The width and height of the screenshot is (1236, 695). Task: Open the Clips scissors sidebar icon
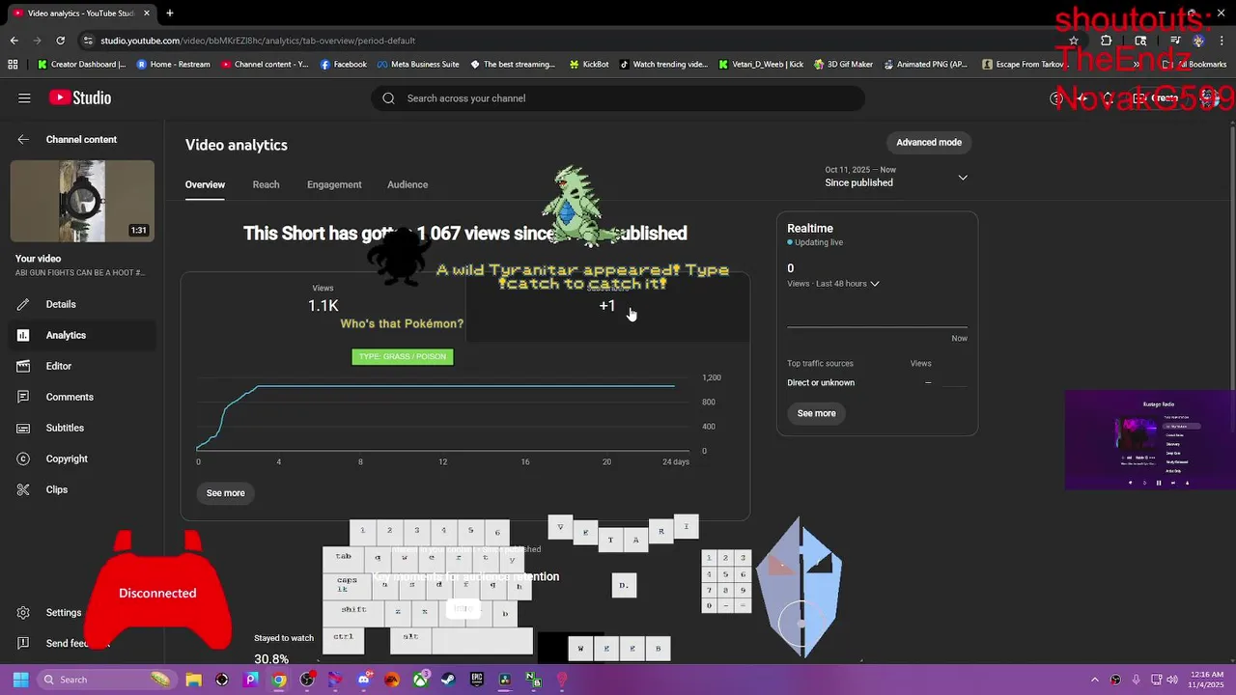click(x=23, y=489)
